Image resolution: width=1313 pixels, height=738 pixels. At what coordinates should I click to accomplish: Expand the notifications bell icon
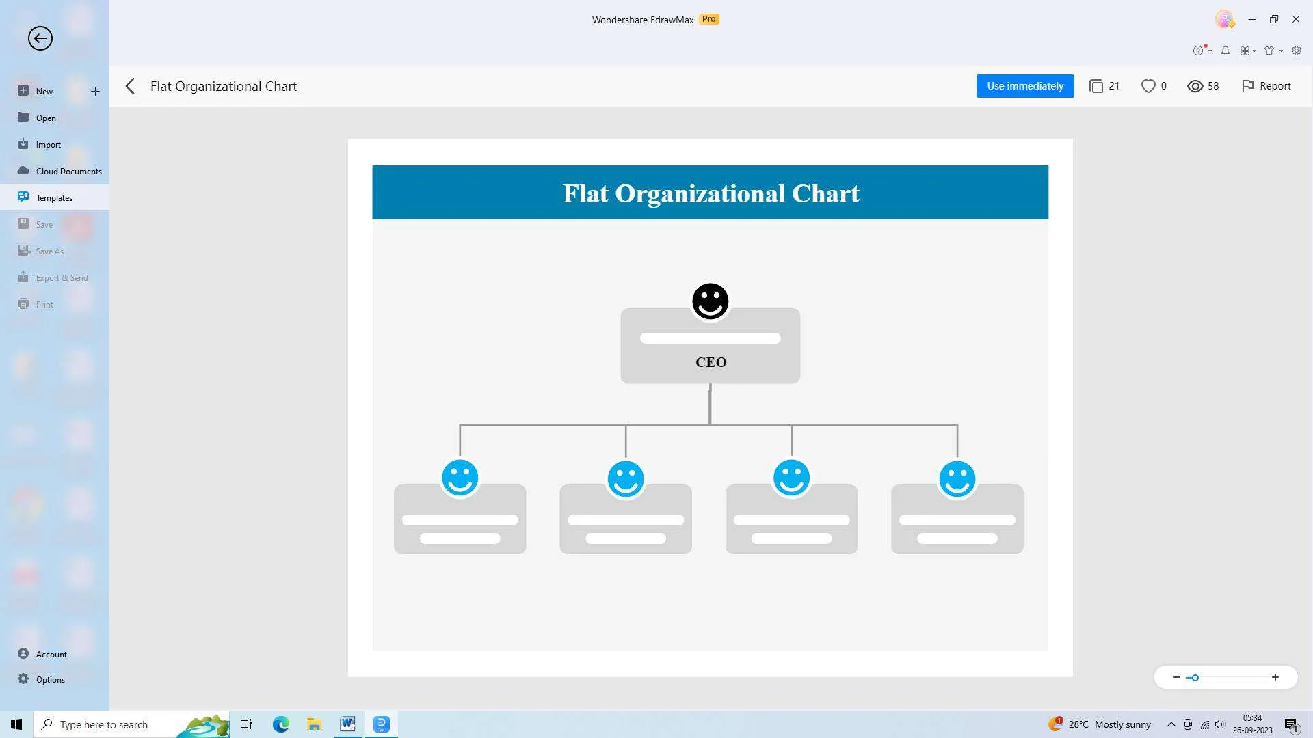click(x=1225, y=50)
